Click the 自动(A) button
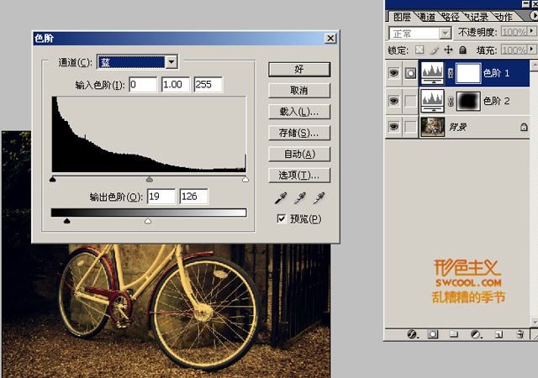 [299, 155]
